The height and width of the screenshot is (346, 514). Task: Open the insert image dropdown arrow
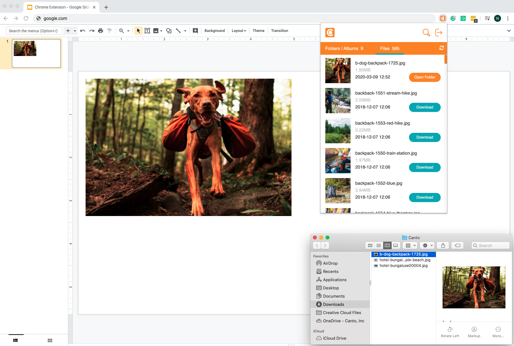[161, 31]
